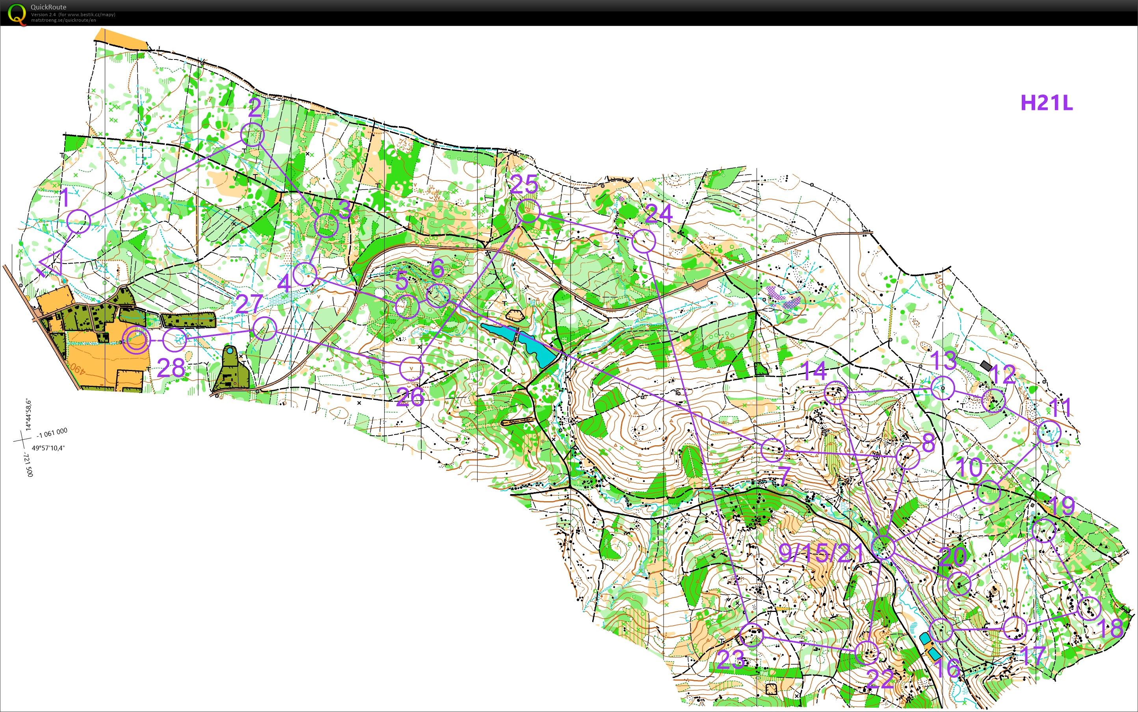Select control circle 18

1090,608
